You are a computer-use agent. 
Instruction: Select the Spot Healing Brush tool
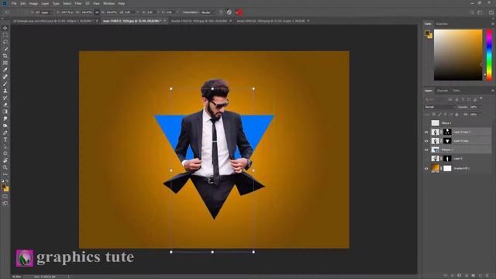point(5,77)
